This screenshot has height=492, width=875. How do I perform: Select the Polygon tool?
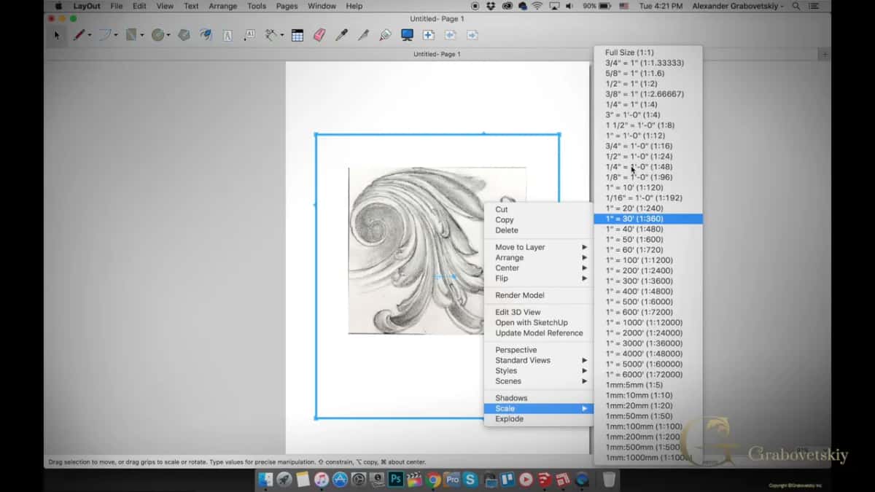pyautogui.click(x=184, y=35)
